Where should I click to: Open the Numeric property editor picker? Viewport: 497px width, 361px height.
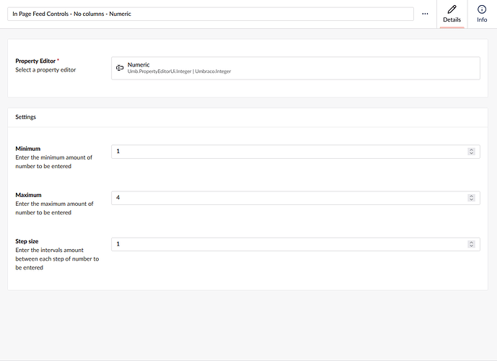296,68
